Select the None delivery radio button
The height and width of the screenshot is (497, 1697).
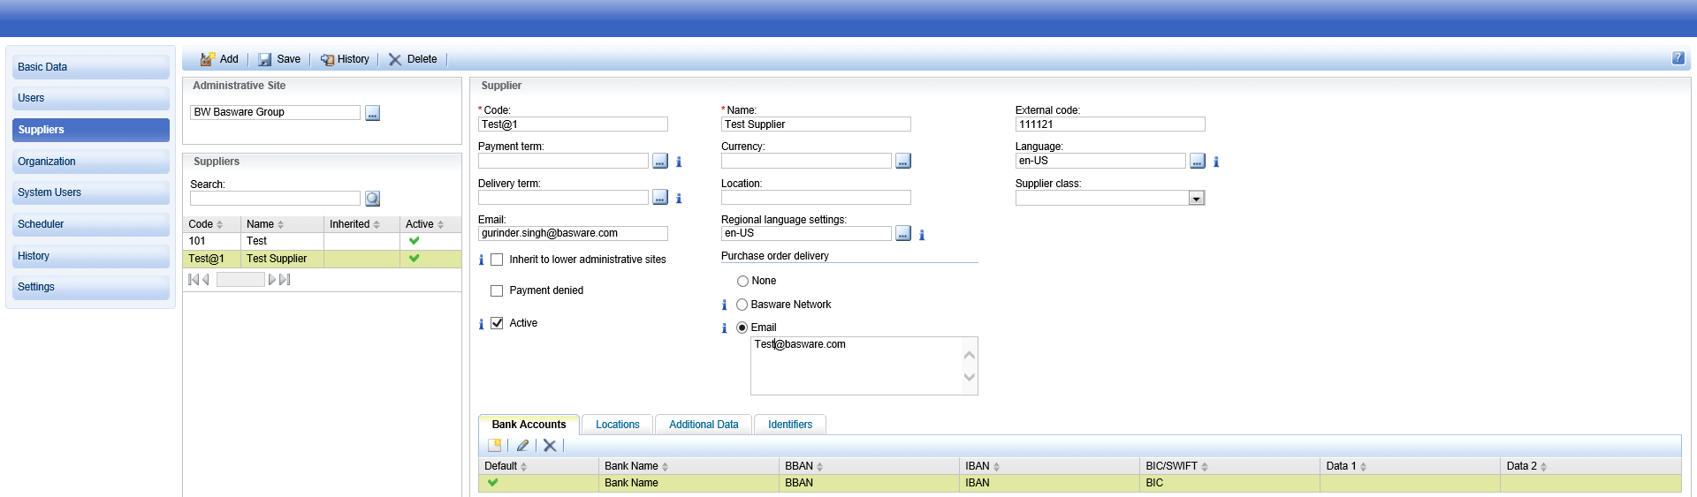pyautogui.click(x=742, y=281)
